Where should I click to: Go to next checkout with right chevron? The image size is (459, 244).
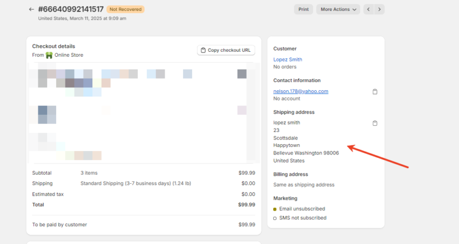pyautogui.click(x=379, y=9)
